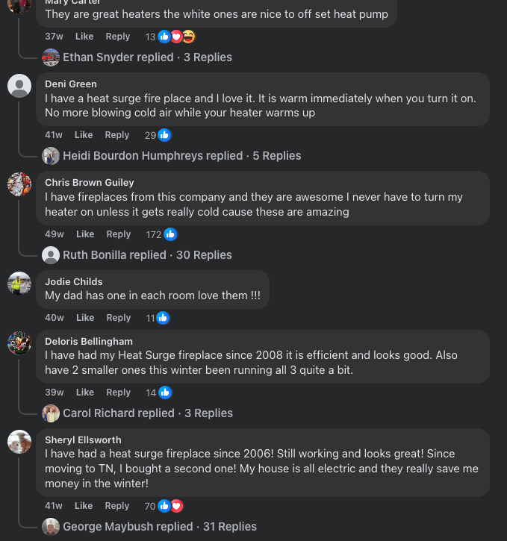507x541 pixels.
Task: Open Deloris Bellingham's profile name link
Action: pos(88,342)
